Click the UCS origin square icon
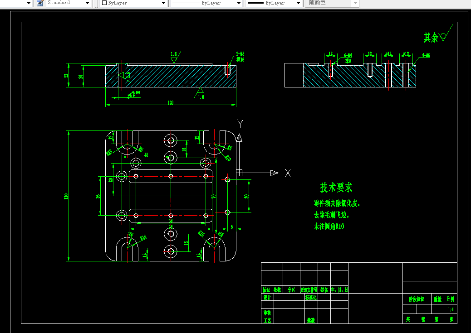471x333 pixels. [x=239, y=173]
